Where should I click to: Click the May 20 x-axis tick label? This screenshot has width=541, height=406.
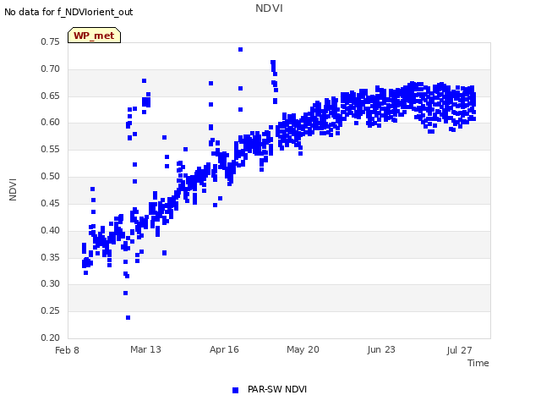coord(303,349)
